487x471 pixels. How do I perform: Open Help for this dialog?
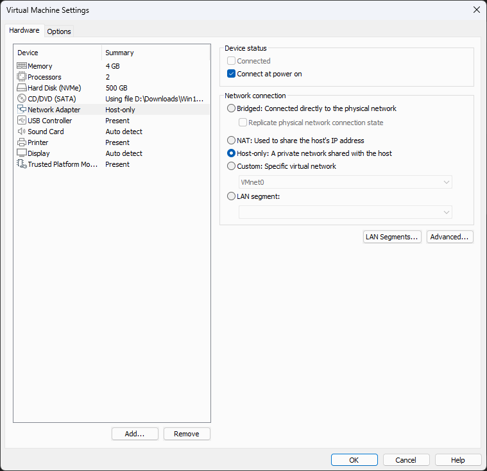[x=458, y=460]
